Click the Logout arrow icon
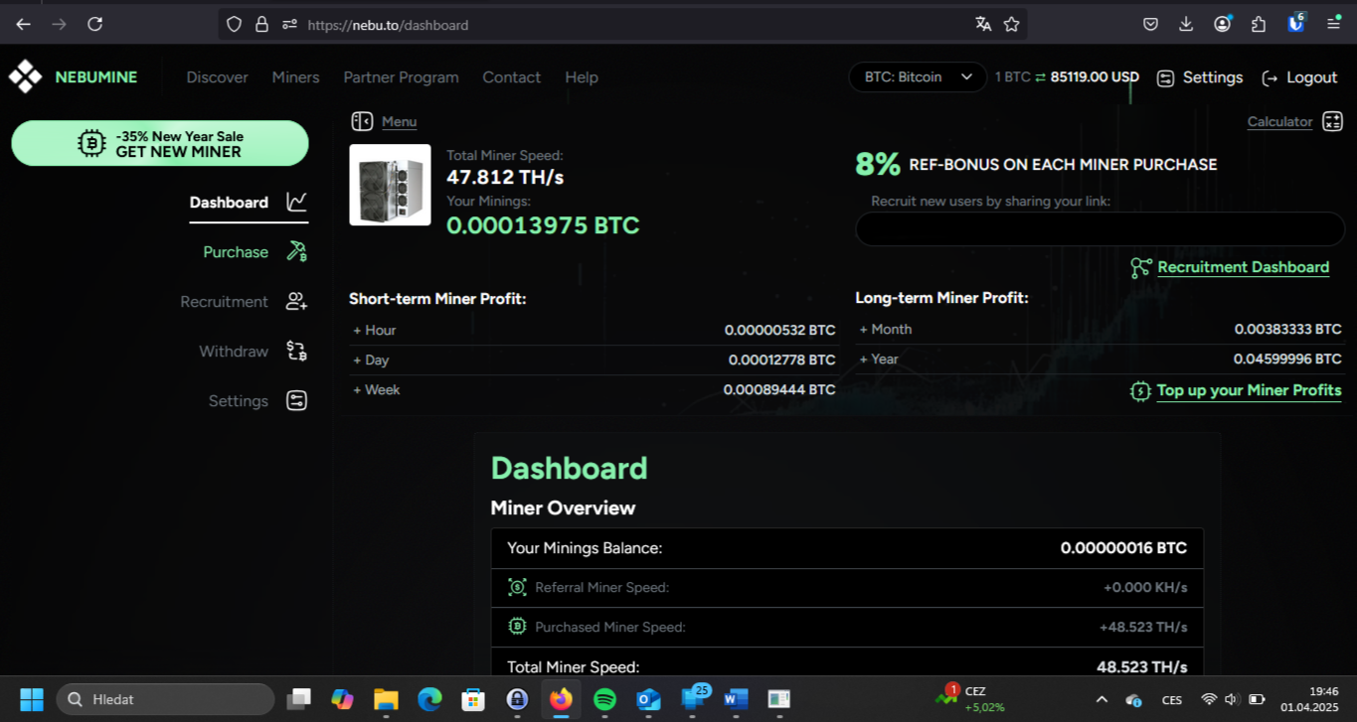The image size is (1357, 722). click(x=1270, y=77)
